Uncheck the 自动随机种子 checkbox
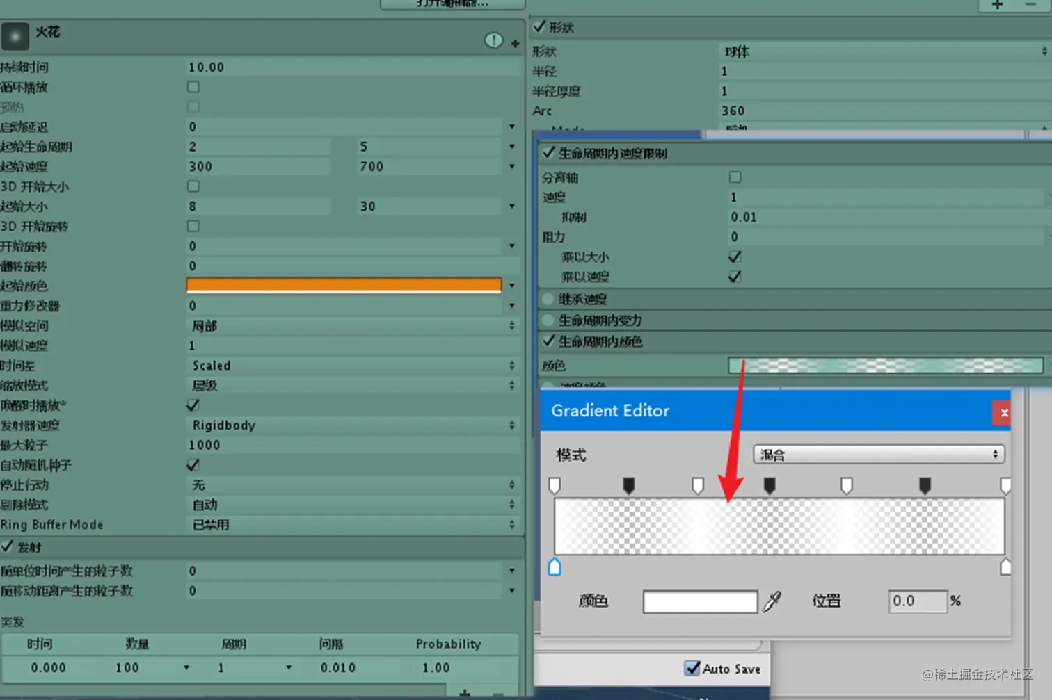Screen dimensions: 1052x700 pyautogui.click(x=193, y=464)
